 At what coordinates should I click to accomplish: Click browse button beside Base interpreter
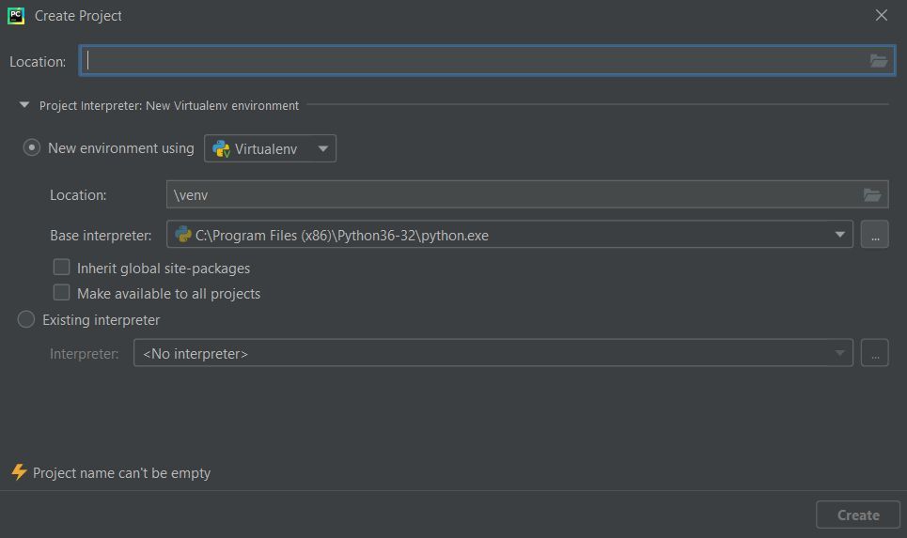coord(875,235)
